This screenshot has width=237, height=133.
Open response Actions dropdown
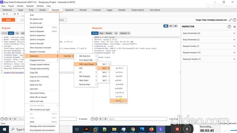point(125,33)
